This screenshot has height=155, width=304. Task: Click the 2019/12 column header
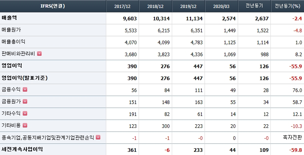click(188, 6)
